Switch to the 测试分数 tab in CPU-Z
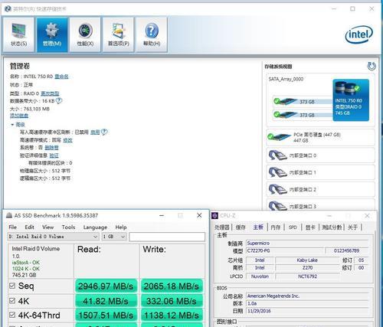 (332, 227)
